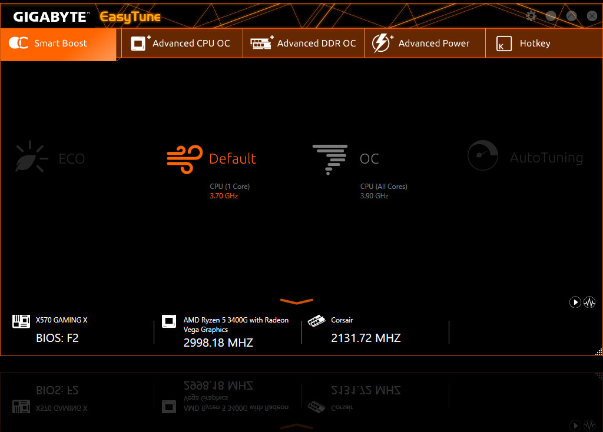Click the memory module icon beside Corsair
The width and height of the screenshot is (603, 432).
[316, 321]
